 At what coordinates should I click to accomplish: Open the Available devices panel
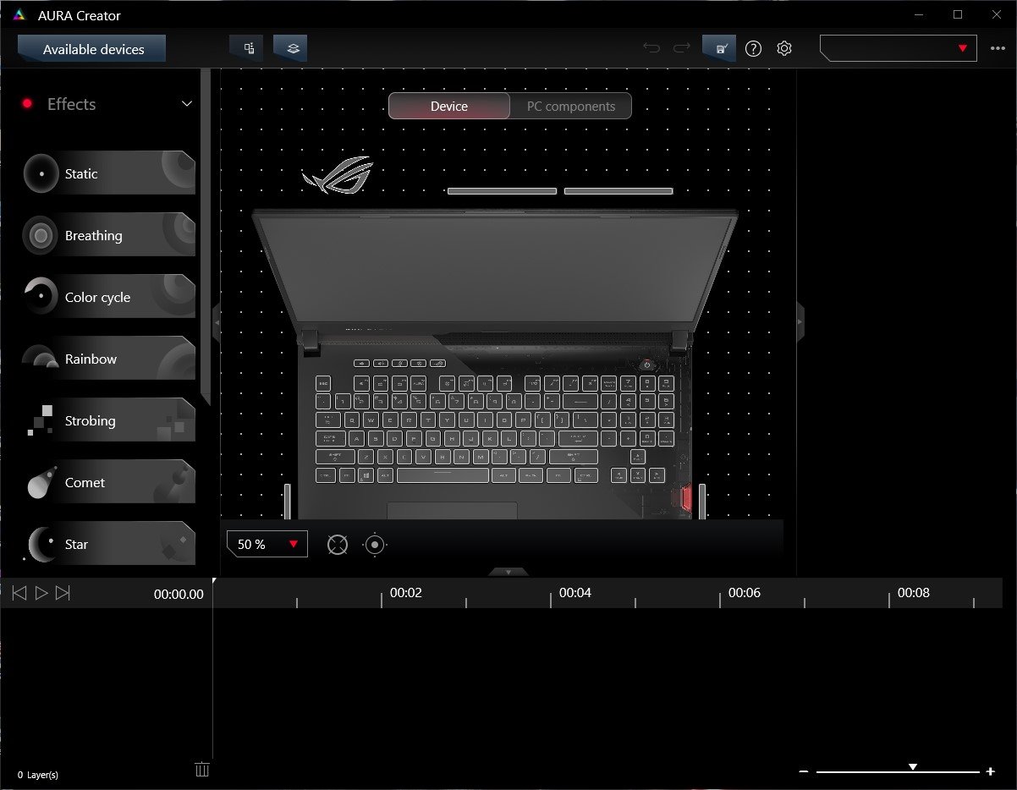coord(92,49)
